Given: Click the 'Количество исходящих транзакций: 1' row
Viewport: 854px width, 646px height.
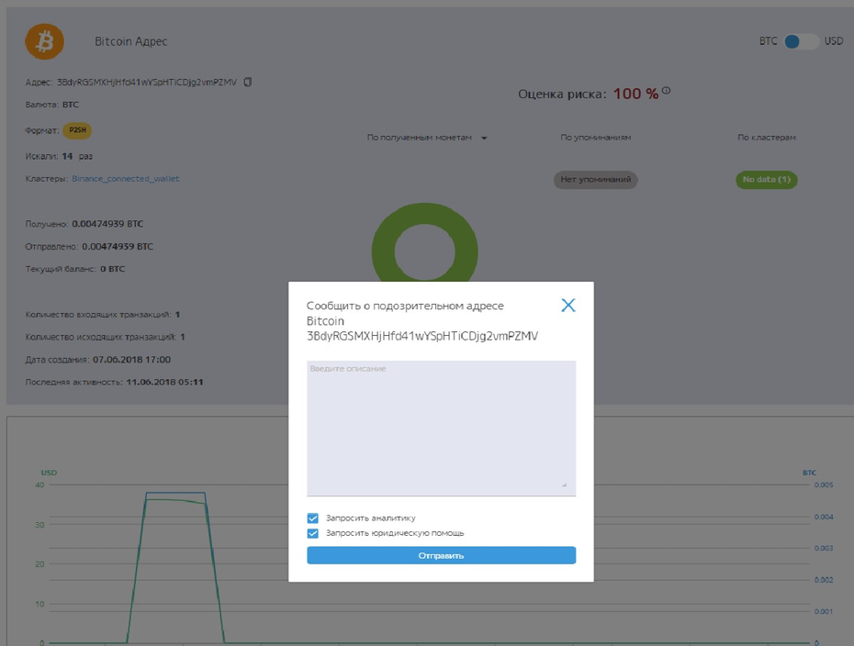Looking at the screenshot, I should click(105, 337).
